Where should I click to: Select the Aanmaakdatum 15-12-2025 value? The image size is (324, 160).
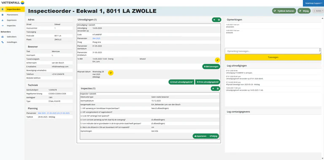(x=156, y=101)
